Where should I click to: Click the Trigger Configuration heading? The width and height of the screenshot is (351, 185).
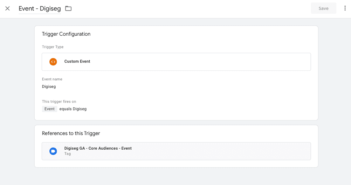coord(66,34)
